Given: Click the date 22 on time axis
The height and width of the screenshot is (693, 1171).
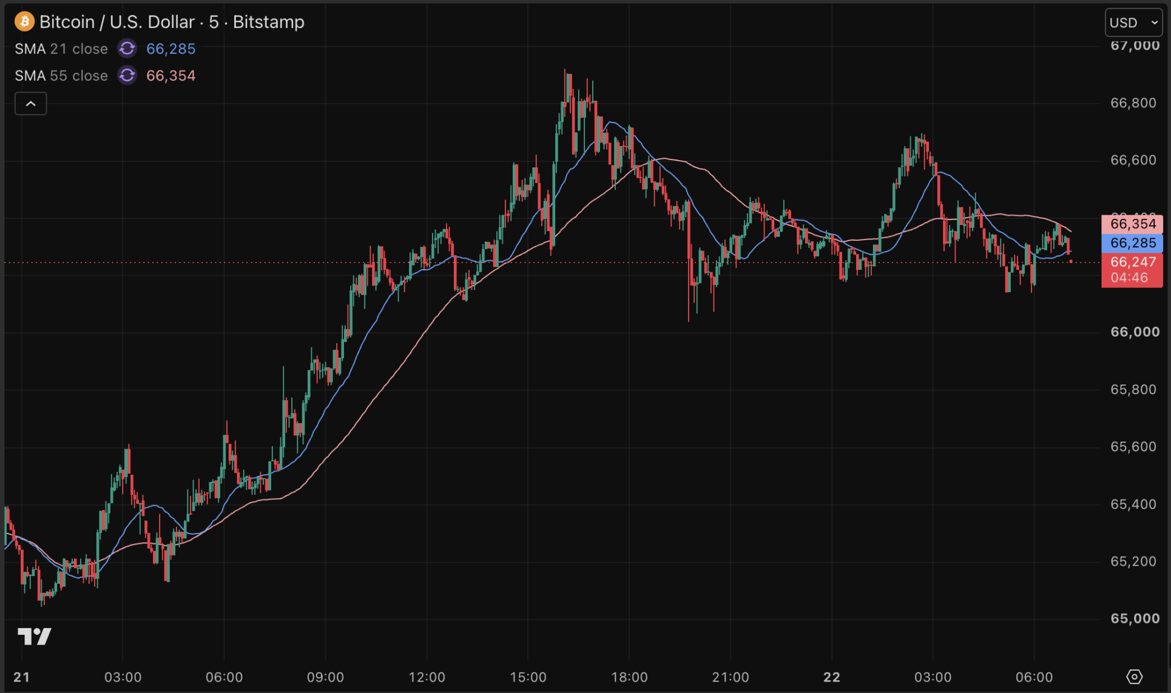Looking at the screenshot, I should point(832,677).
